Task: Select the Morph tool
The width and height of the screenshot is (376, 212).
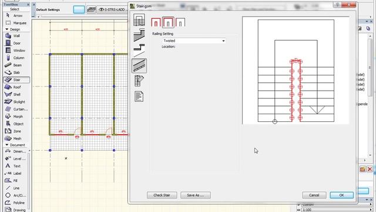Action: [x=16, y=117]
